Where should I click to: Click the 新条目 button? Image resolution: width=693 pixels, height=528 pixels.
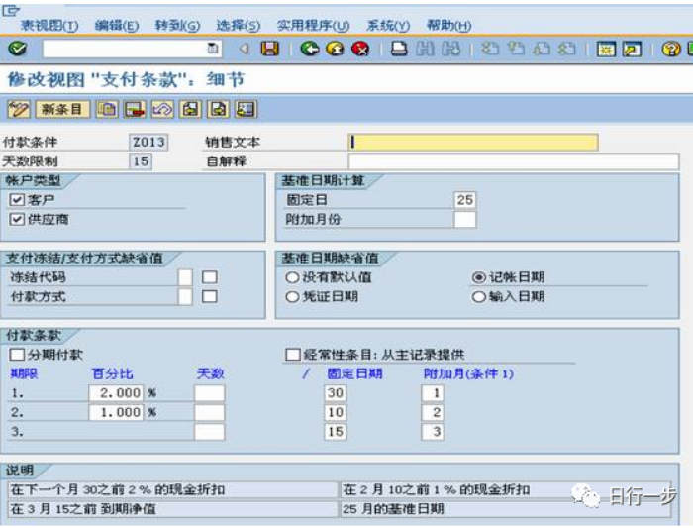point(62,109)
